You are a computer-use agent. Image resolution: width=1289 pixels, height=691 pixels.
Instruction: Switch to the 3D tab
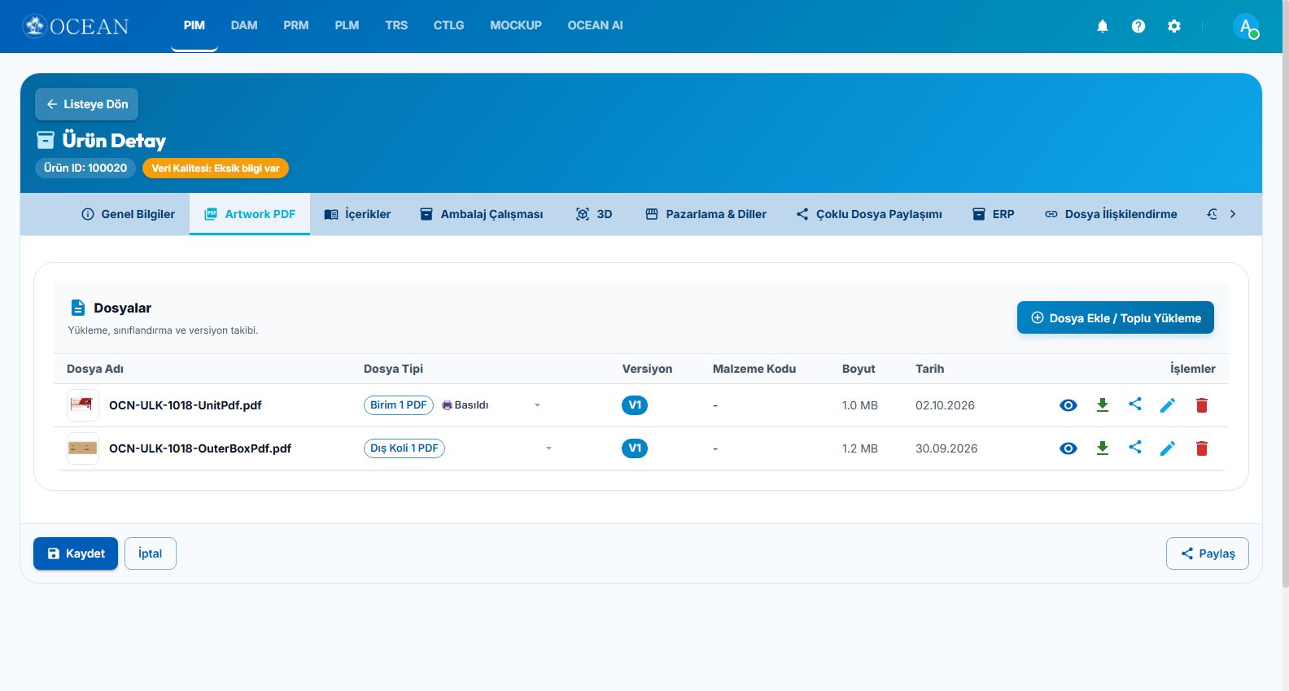pos(594,214)
